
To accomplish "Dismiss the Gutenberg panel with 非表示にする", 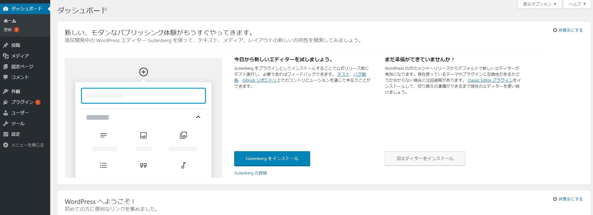I will point(568,30).
